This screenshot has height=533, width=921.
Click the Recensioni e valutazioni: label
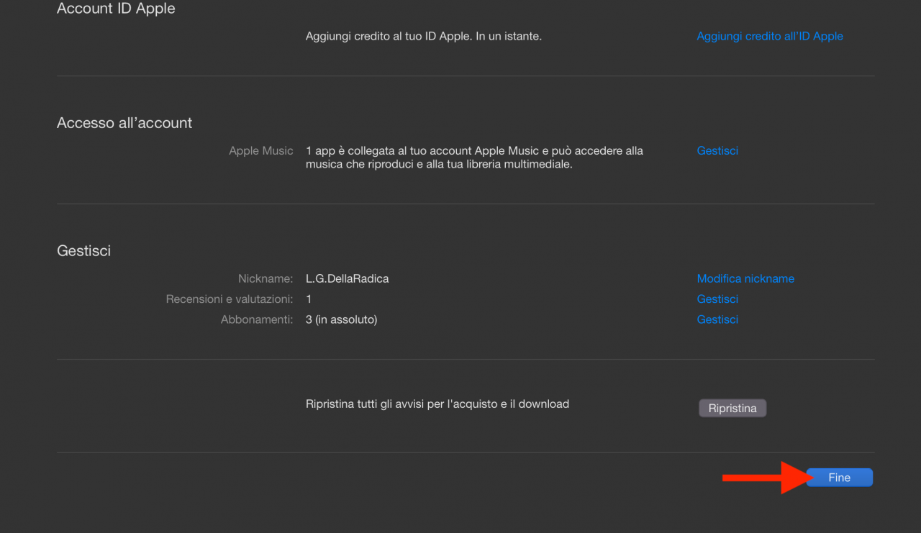pos(230,299)
